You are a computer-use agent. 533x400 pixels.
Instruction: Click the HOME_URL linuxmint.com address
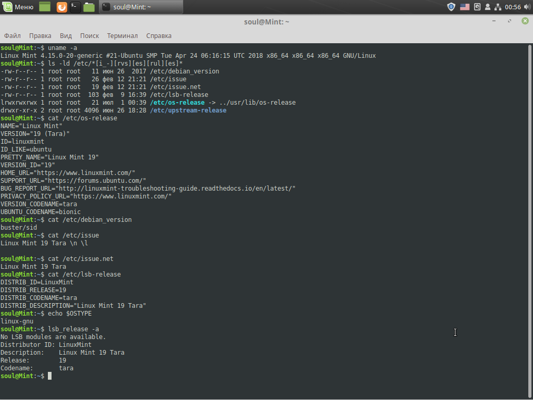tap(84, 173)
